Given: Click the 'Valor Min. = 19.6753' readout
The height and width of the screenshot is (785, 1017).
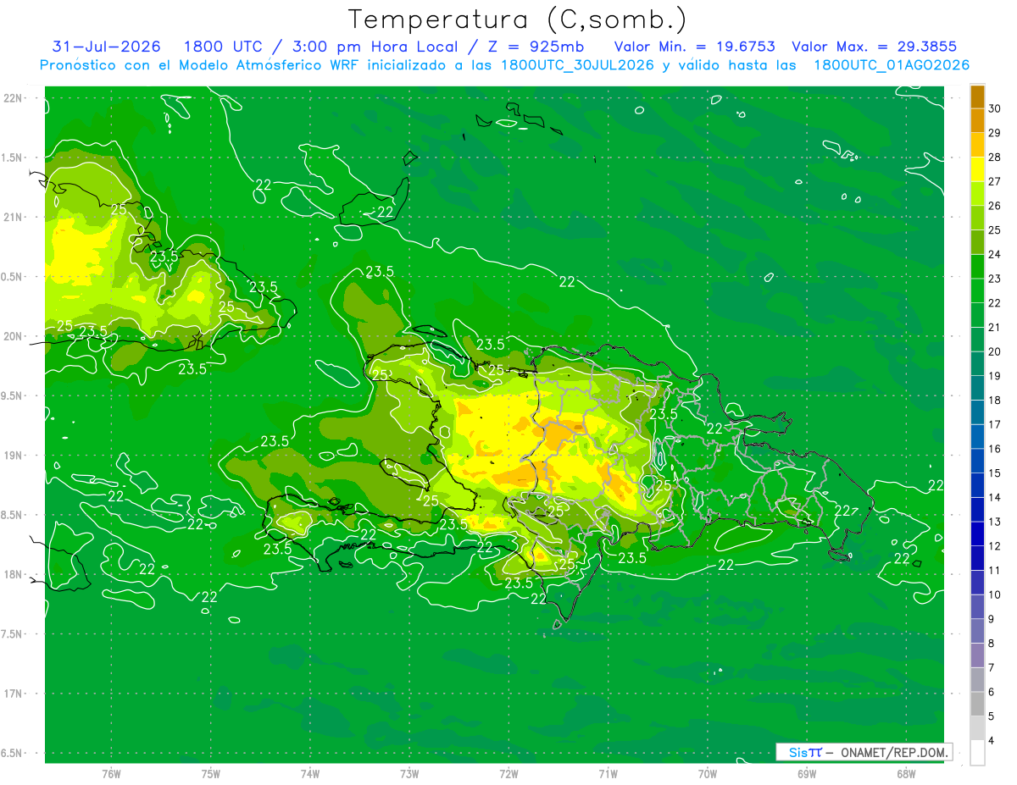Looking at the screenshot, I should point(694,47).
